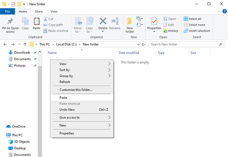The image size is (228, 157).
Task: Select OneDrive in navigation pane
Action: [x=16, y=127]
